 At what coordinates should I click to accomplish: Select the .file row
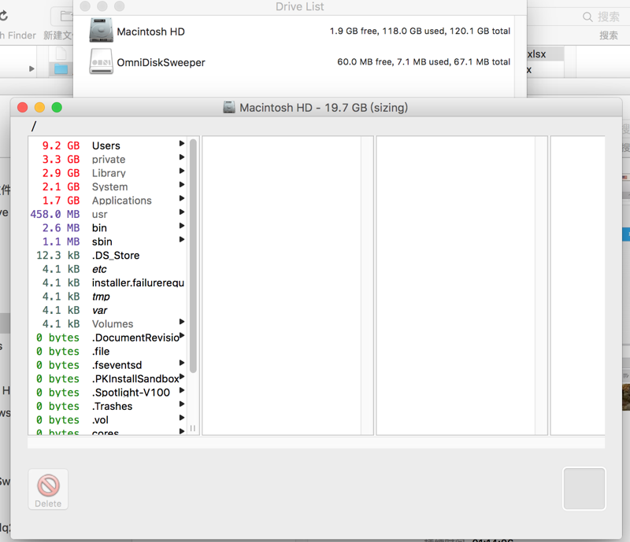[107, 352]
